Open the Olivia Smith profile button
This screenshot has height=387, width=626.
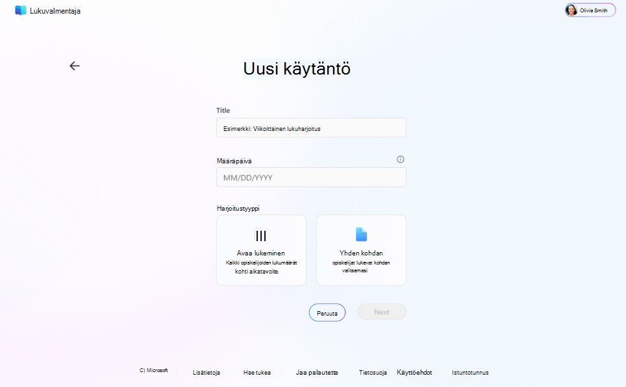[x=590, y=10]
